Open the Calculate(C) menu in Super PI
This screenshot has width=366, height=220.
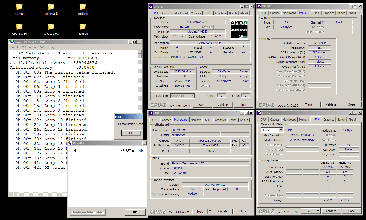coord(18,47)
